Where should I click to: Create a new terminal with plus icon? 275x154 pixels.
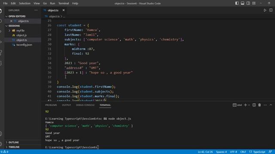(245, 105)
